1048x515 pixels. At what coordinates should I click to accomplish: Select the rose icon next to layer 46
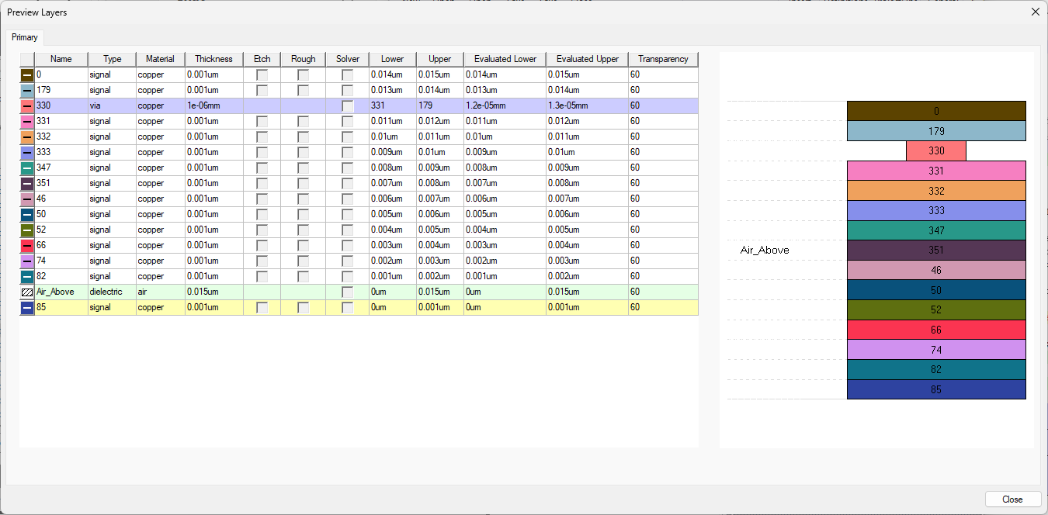tap(26, 199)
